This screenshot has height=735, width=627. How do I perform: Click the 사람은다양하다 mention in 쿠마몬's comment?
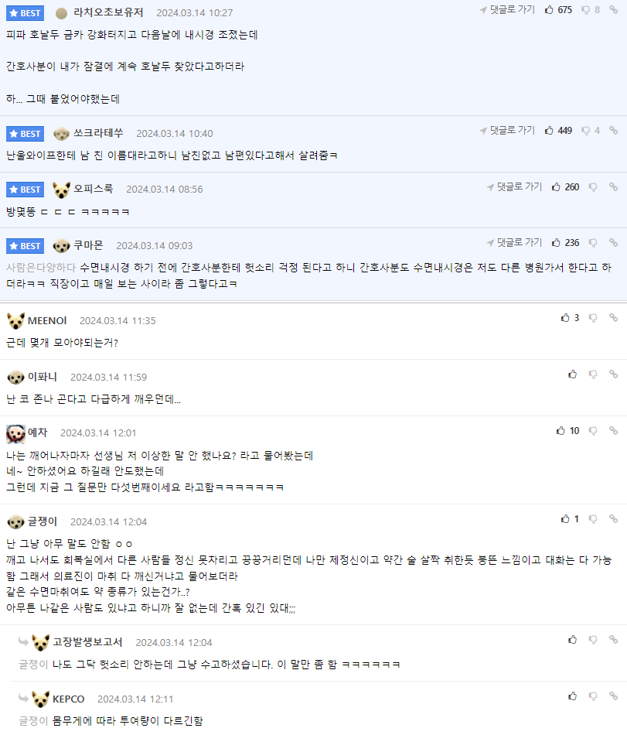[x=40, y=268]
